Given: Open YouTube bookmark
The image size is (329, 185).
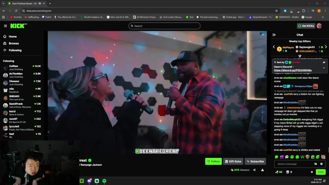Looking at the screenshot, I should point(16,17).
